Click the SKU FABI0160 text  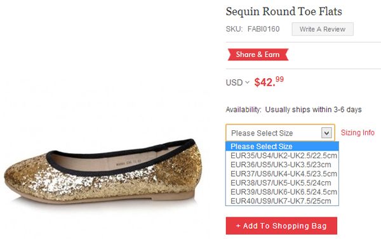point(253,29)
